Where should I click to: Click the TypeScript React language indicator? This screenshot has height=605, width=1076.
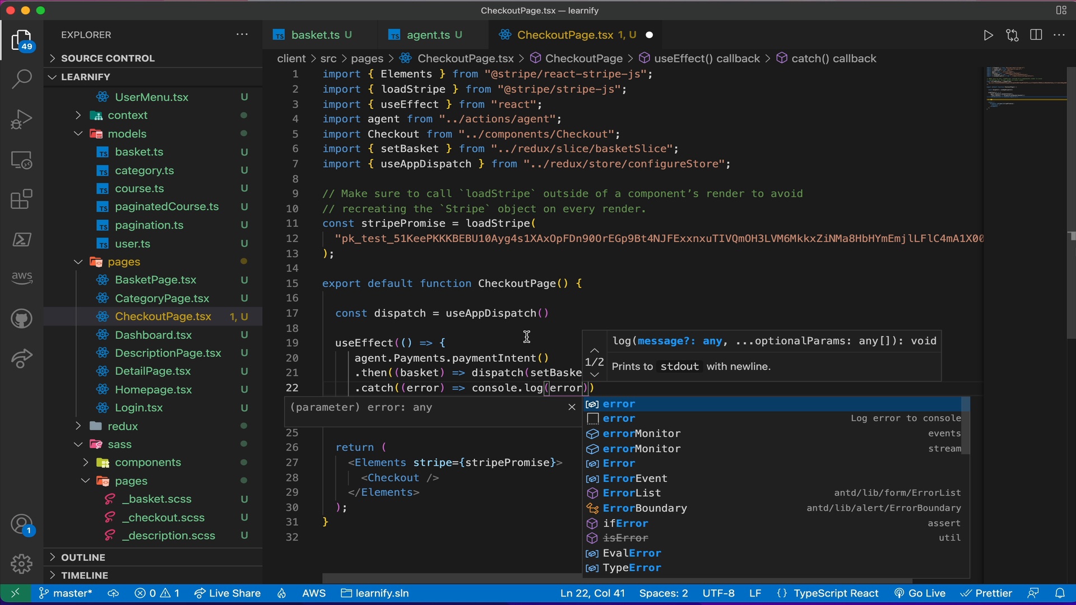click(837, 593)
